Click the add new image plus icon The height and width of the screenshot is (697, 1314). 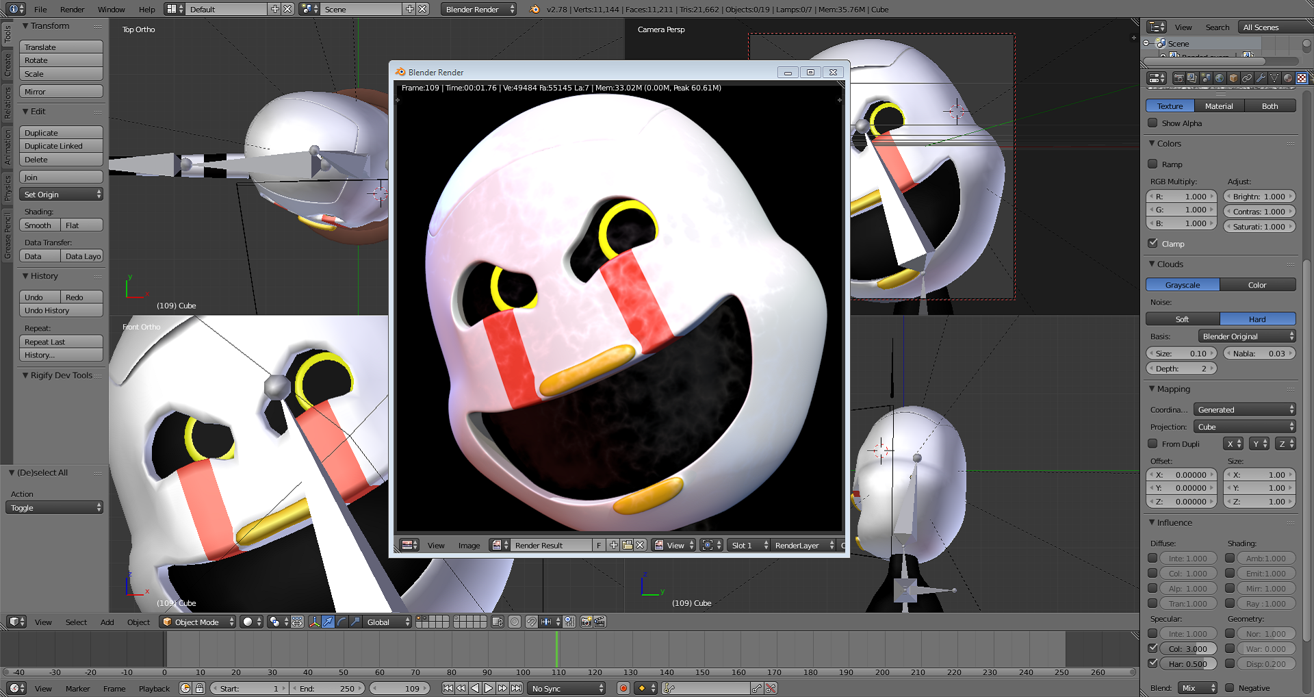click(613, 545)
